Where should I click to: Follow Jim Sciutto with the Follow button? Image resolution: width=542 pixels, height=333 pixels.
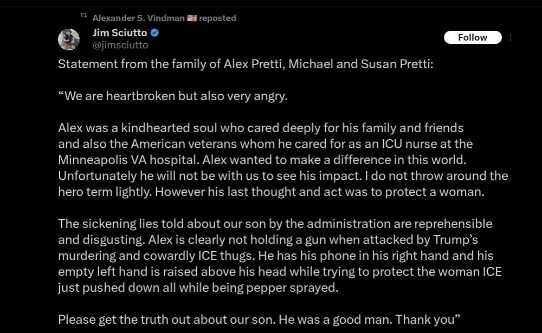[x=473, y=37]
